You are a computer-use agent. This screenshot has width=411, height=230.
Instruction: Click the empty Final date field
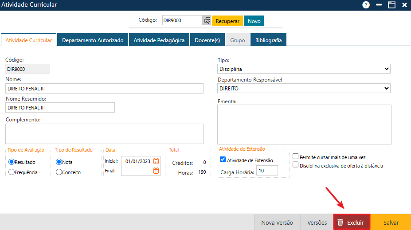137,171
